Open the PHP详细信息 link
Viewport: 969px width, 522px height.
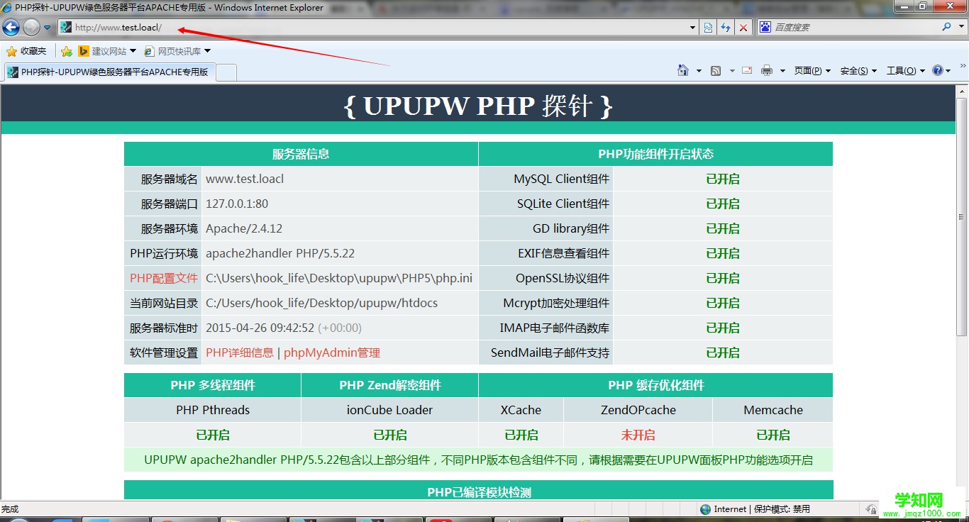tap(240, 352)
